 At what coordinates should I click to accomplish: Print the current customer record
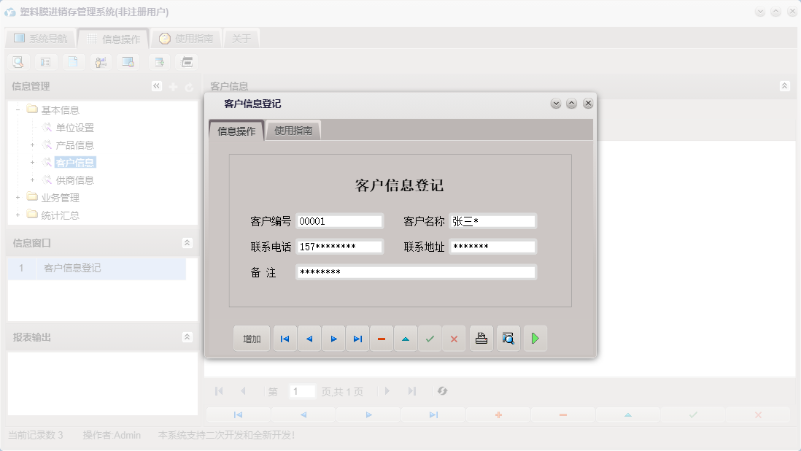pos(481,338)
